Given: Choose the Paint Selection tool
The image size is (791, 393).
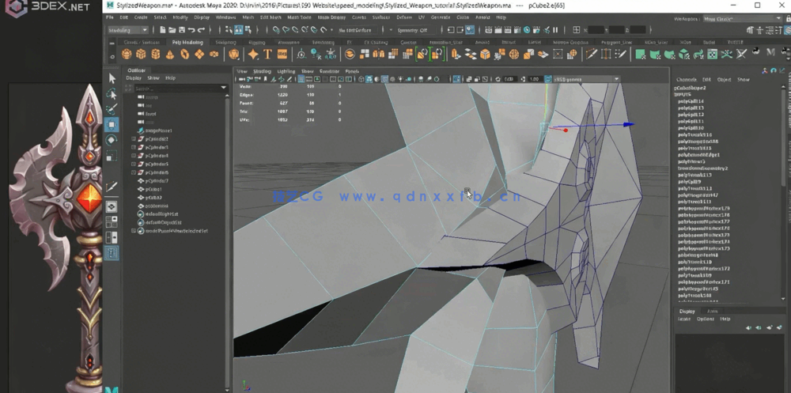Looking at the screenshot, I should (112, 109).
